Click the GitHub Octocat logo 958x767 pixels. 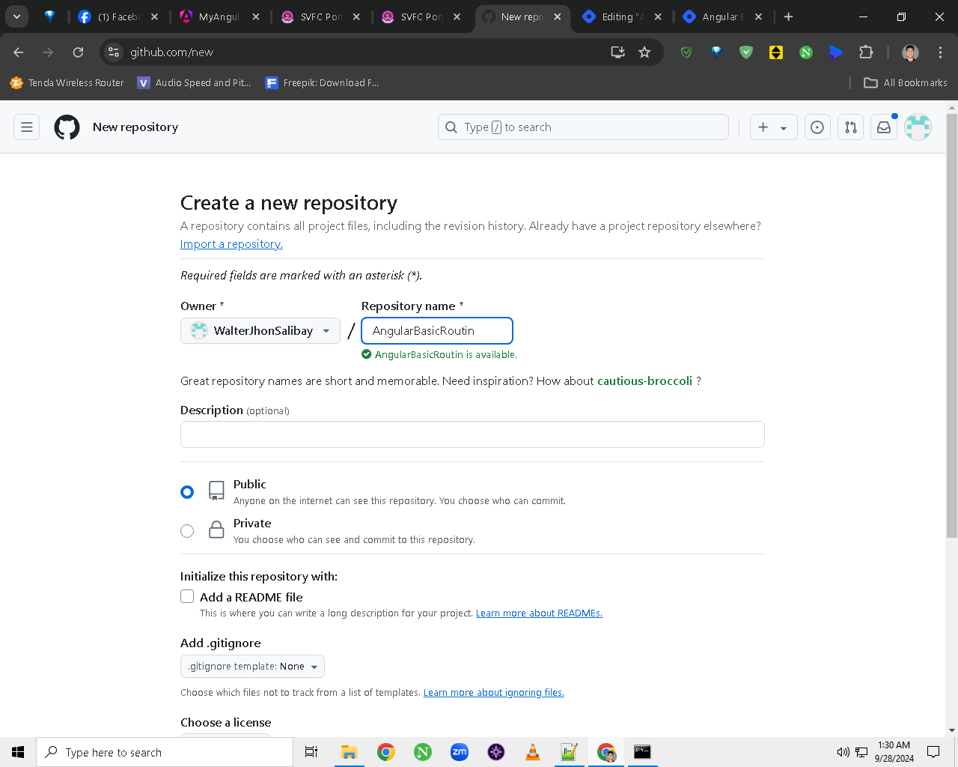coord(67,127)
